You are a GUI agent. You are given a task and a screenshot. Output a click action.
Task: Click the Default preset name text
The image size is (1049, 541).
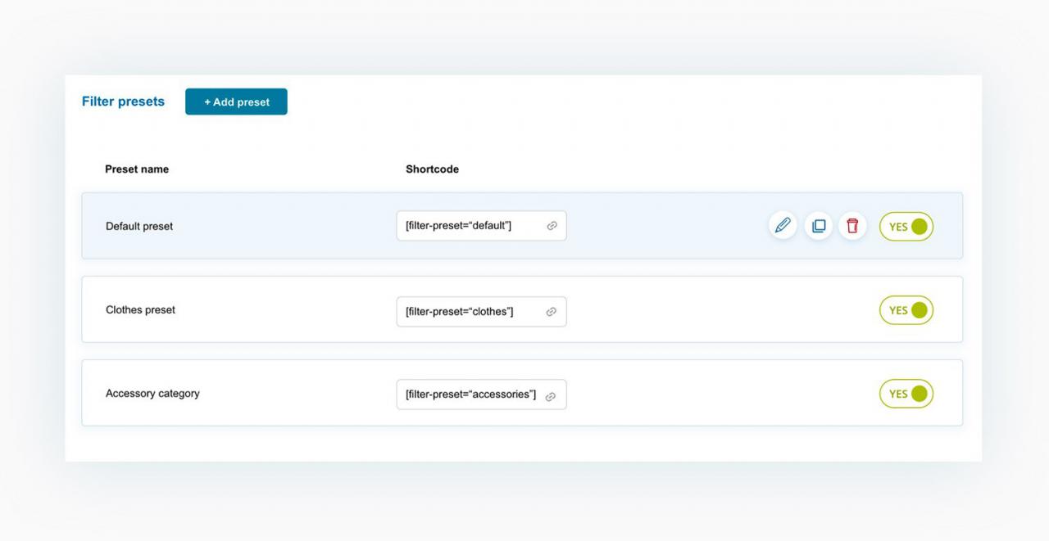(139, 227)
